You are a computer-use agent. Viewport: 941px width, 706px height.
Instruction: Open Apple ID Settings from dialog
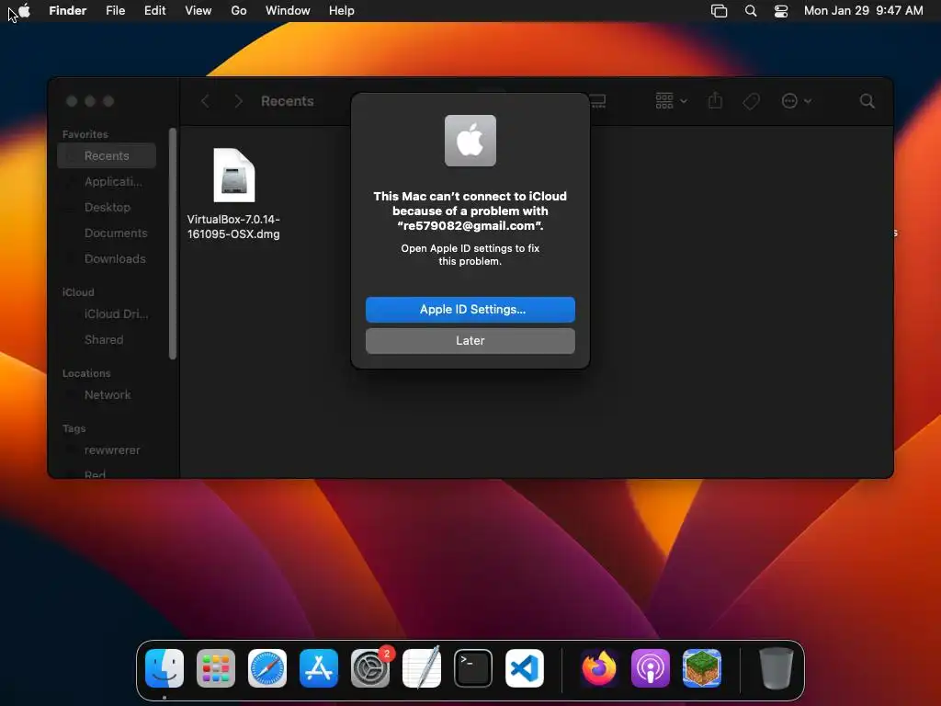470,309
